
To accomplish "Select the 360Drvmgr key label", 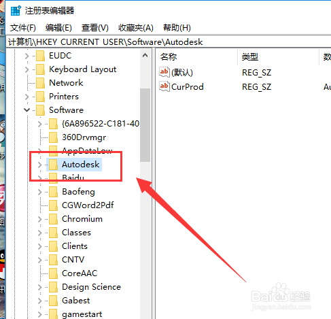I will (x=84, y=137).
